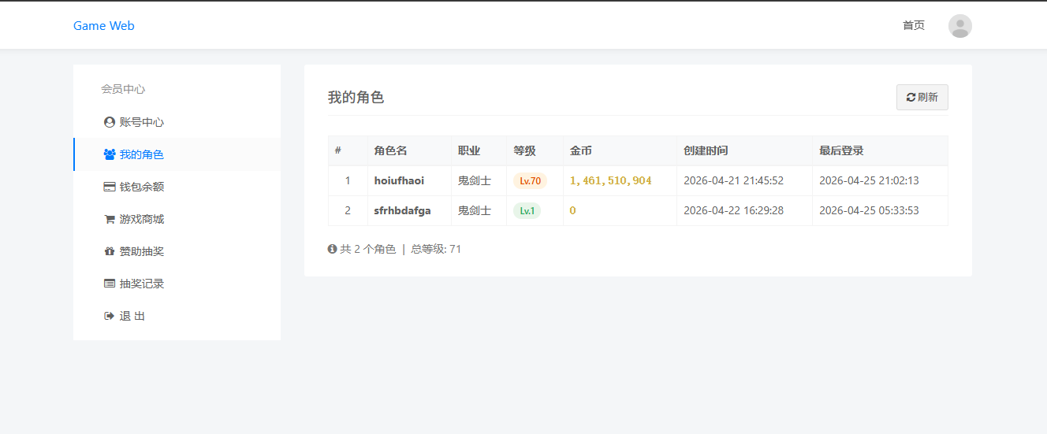This screenshot has width=1047, height=434.
Task: Open 账号中心 in the sidebar
Action: click(x=177, y=122)
